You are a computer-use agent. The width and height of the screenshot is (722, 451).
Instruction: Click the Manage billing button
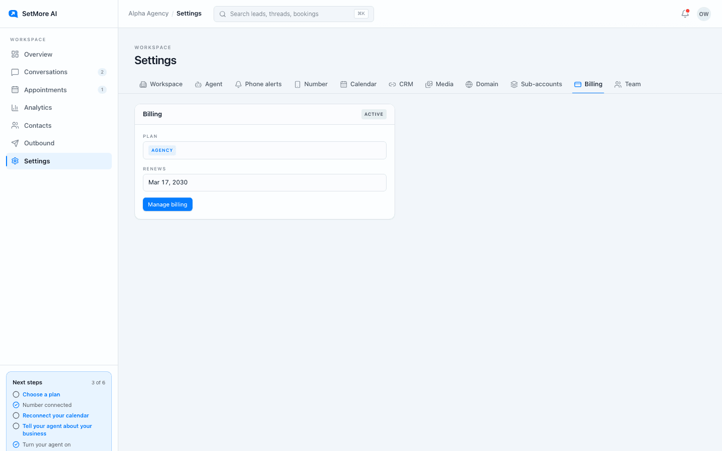pyautogui.click(x=167, y=204)
